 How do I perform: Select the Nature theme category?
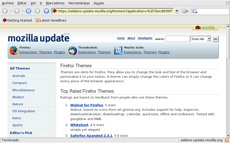[x=18, y=104]
